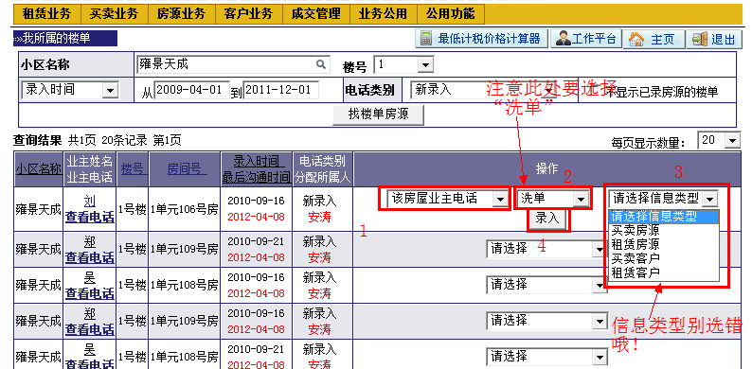Click record date 2010-09-16 in 刘 row
Image resolution: width=752 pixels, height=369 pixels.
coord(256,201)
